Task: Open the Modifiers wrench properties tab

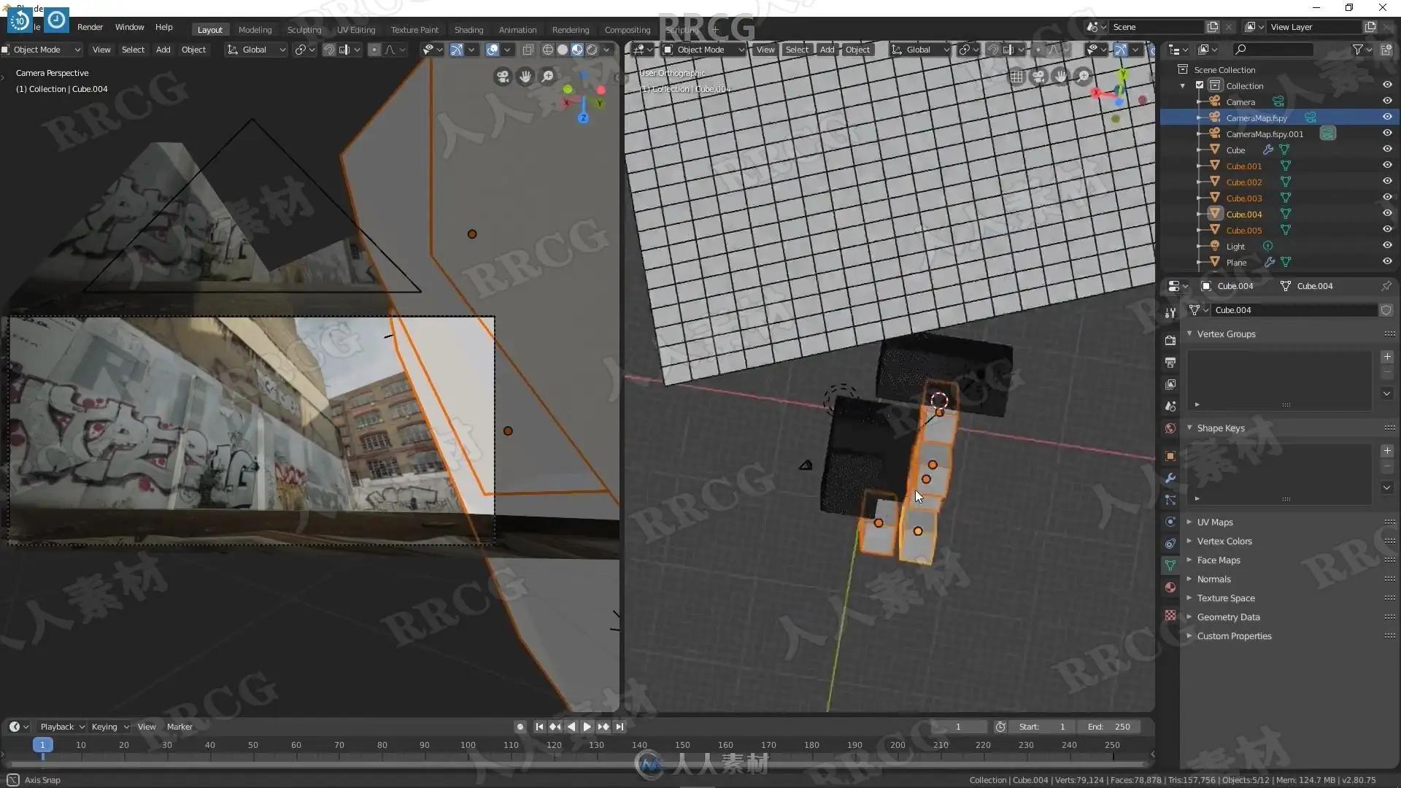Action: [1170, 479]
